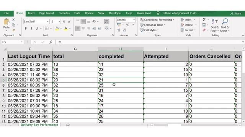This screenshot has width=245, height=137.
Task: Click the Cut scissors icon
Action: click(x=14, y=19)
